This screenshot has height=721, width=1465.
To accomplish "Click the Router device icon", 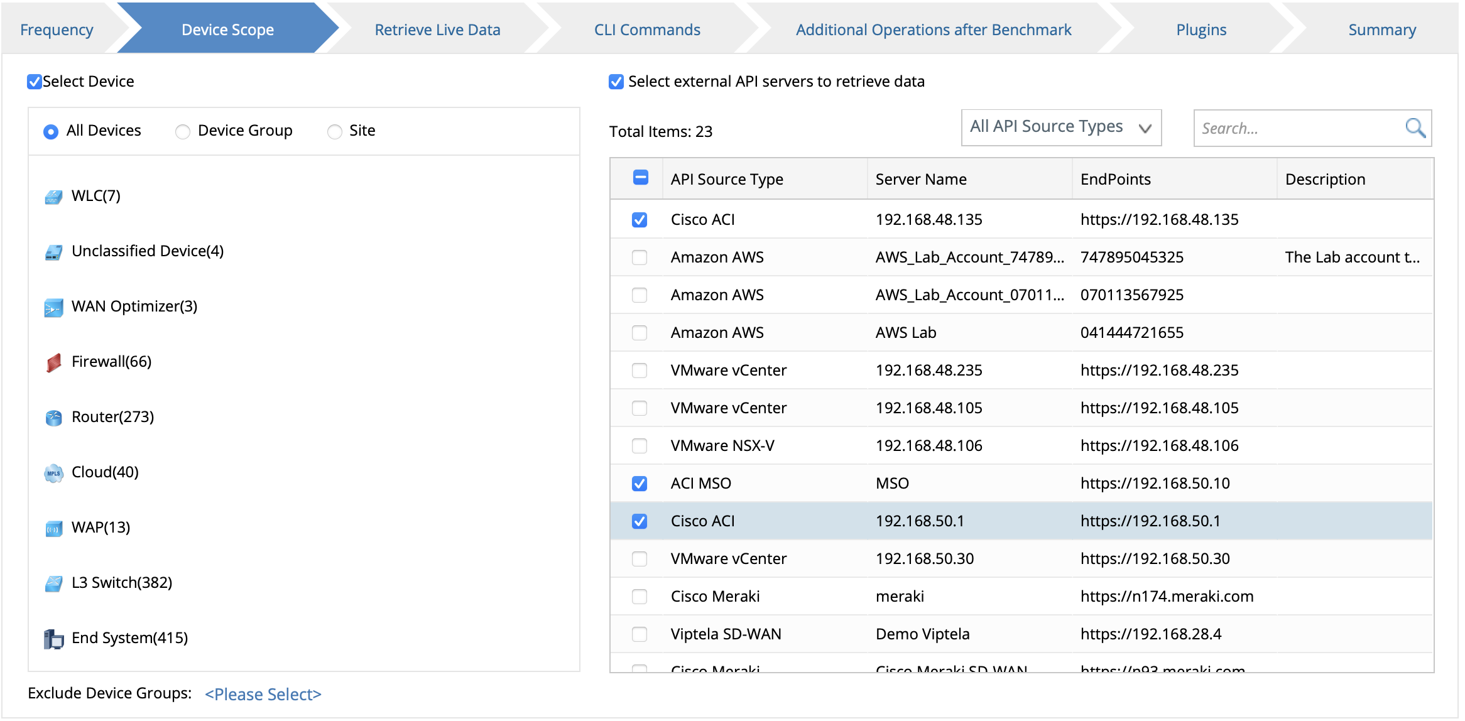I will tap(53, 417).
